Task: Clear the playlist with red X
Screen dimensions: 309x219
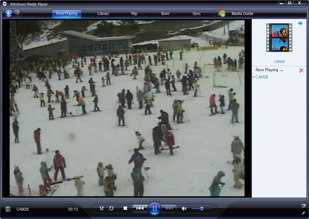Action: [301, 71]
